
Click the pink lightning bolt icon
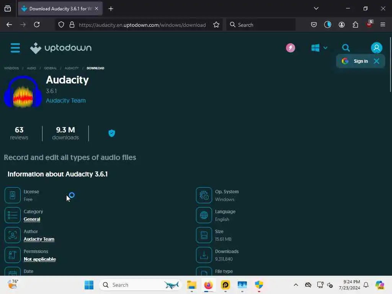pyautogui.click(x=291, y=48)
